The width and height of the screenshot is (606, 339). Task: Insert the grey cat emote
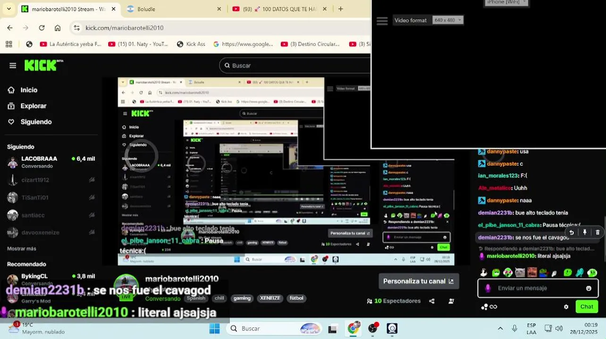click(x=520, y=273)
